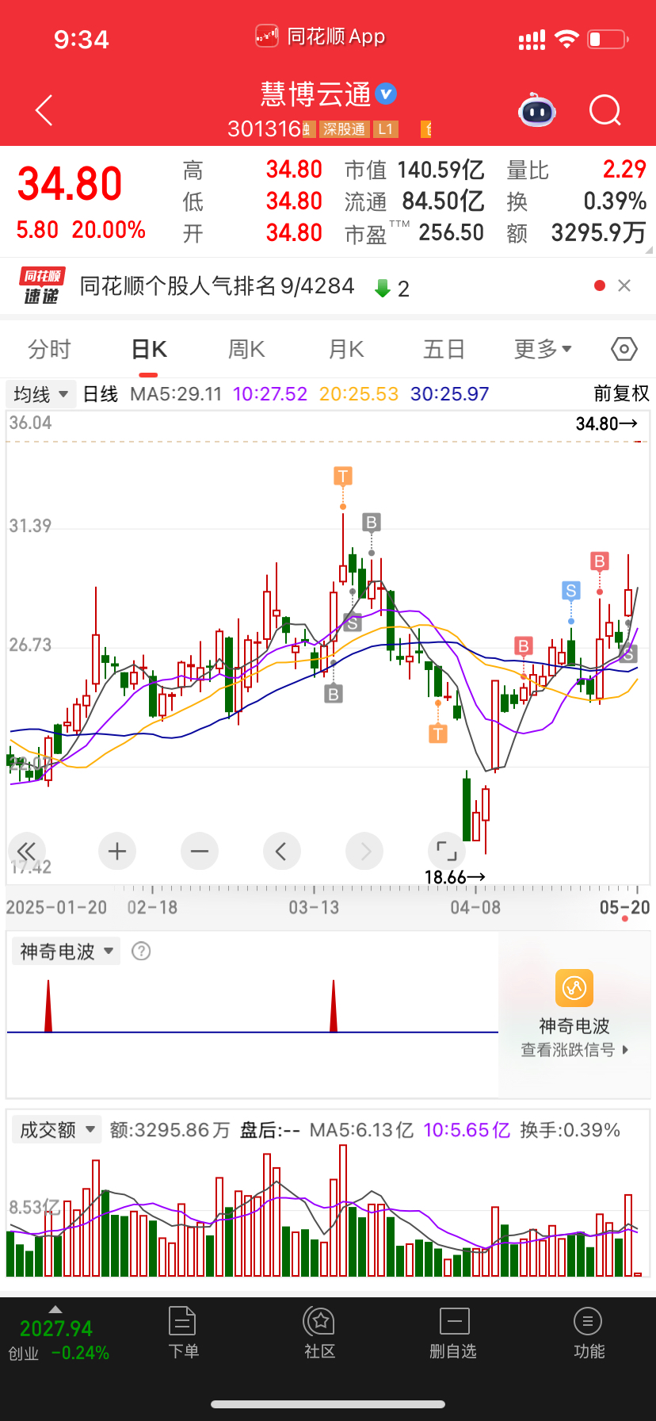Tap the 同花顺 App status bar link
This screenshot has height=1421, width=656.
(320, 36)
